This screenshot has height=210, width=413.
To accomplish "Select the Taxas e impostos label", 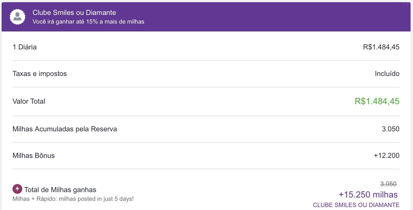I will click(x=40, y=74).
